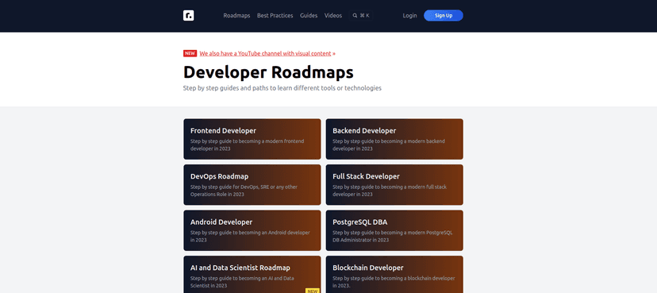The height and width of the screenshot is (293, 657).
Task: Open the PostgreSQL DBA roadmap card
Action: click(394, 230)
